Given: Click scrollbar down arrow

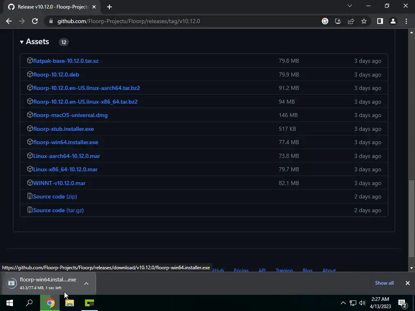Looking at the screenshot, I should pyautogui.click(x=411, y=268).
